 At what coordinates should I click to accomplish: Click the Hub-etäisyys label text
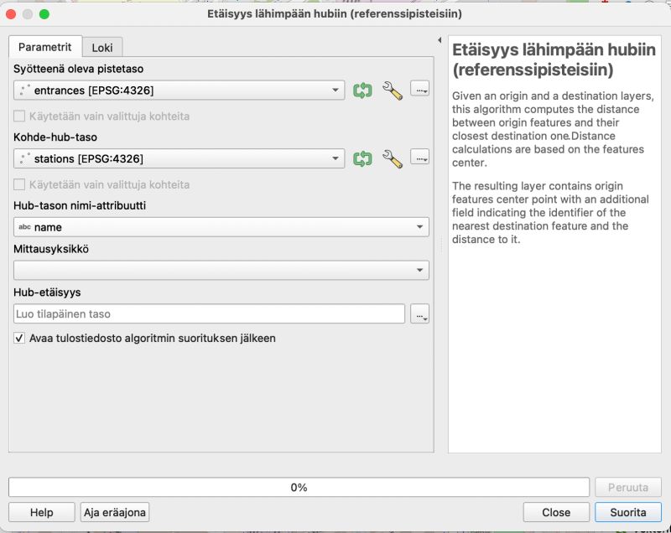(x=47, y=292)
